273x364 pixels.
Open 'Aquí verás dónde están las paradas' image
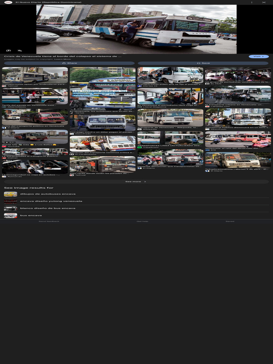103,164
